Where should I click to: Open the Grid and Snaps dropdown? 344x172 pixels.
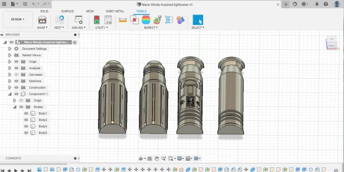(x=189, y=158)
